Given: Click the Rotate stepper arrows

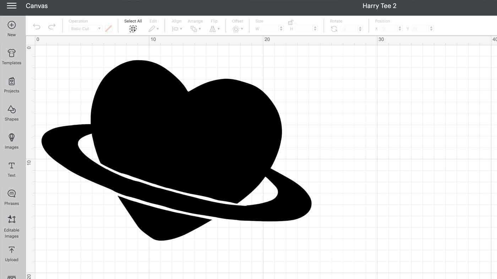Looking at the screenshot, I should coord(360,29).
